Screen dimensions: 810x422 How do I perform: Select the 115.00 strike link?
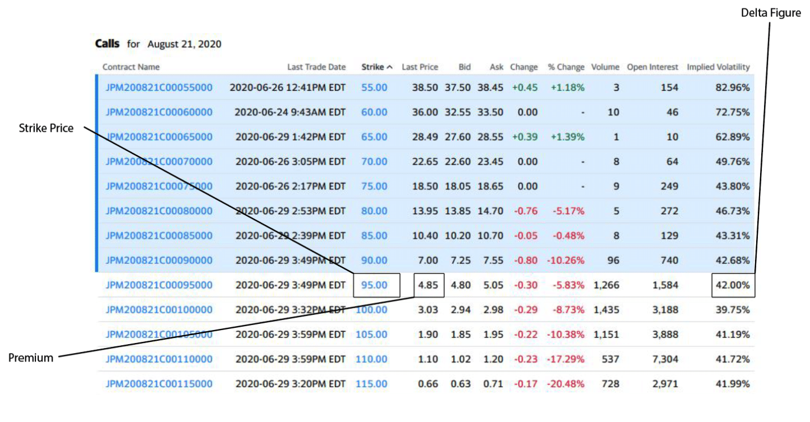(x=371, y=384)
